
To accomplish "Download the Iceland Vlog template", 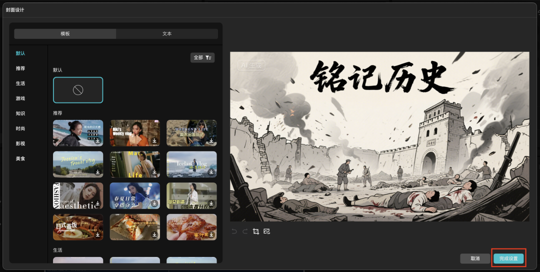I will (211, 172).
